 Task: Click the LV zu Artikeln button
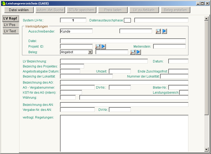tap(144, 10)
